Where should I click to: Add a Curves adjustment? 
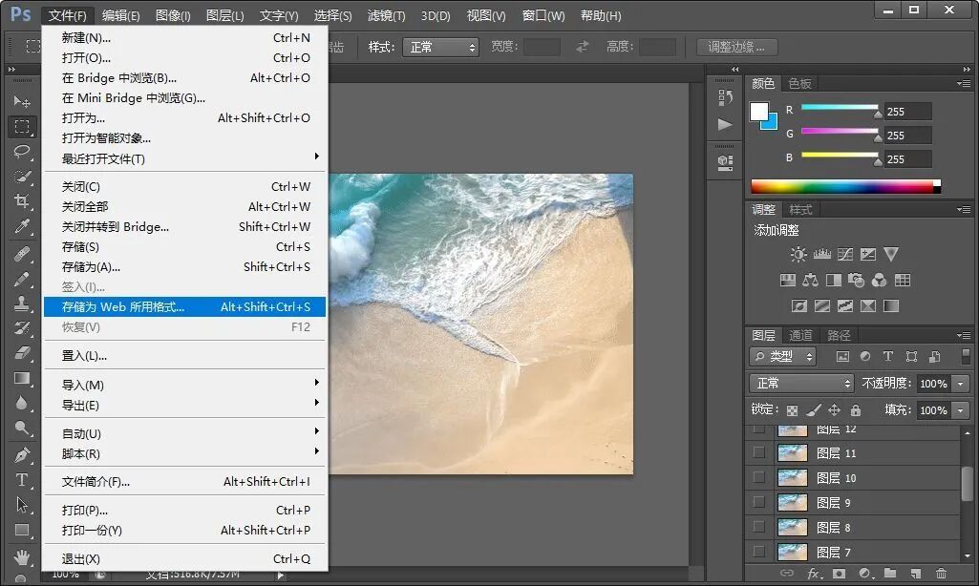click(x=844, y=254)
